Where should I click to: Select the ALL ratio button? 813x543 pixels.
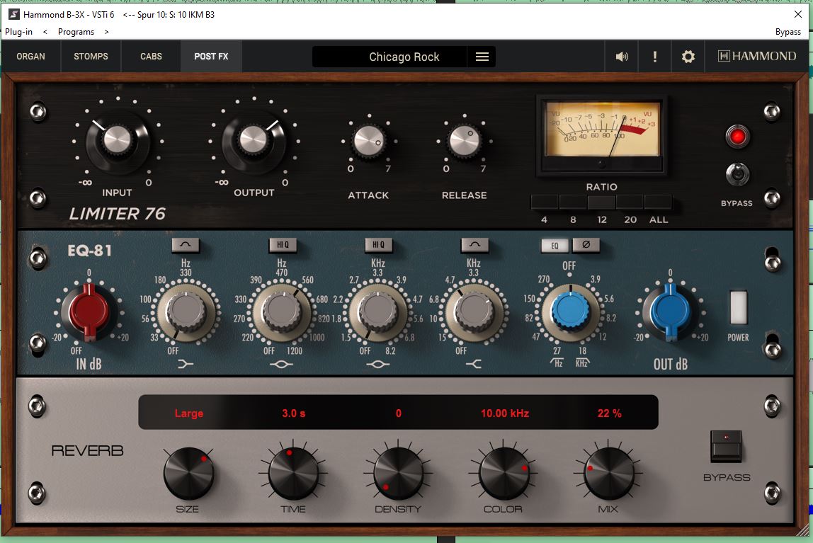point(658,202)
